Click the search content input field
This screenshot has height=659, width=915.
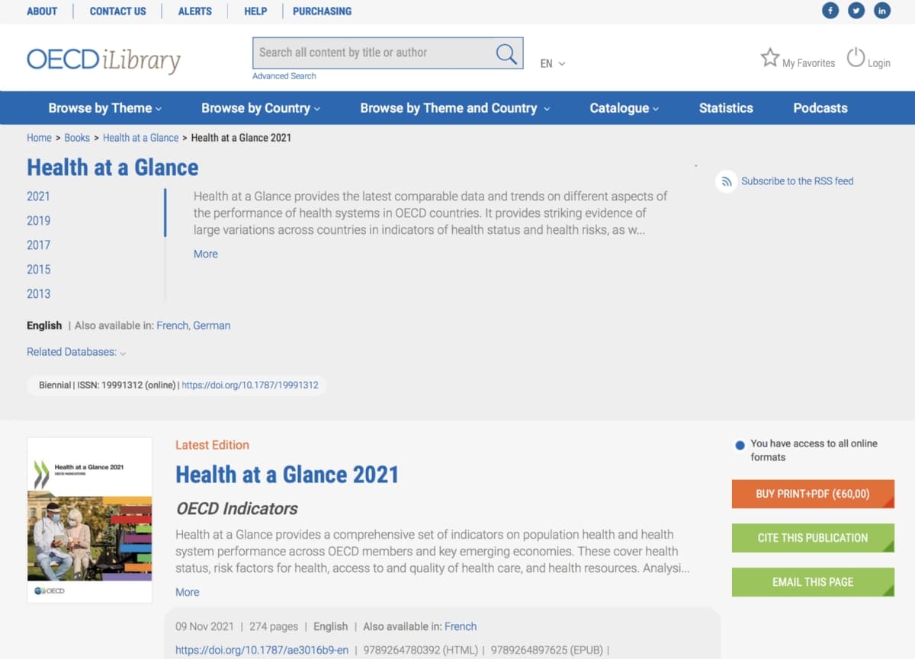click(x=374, y=53)
